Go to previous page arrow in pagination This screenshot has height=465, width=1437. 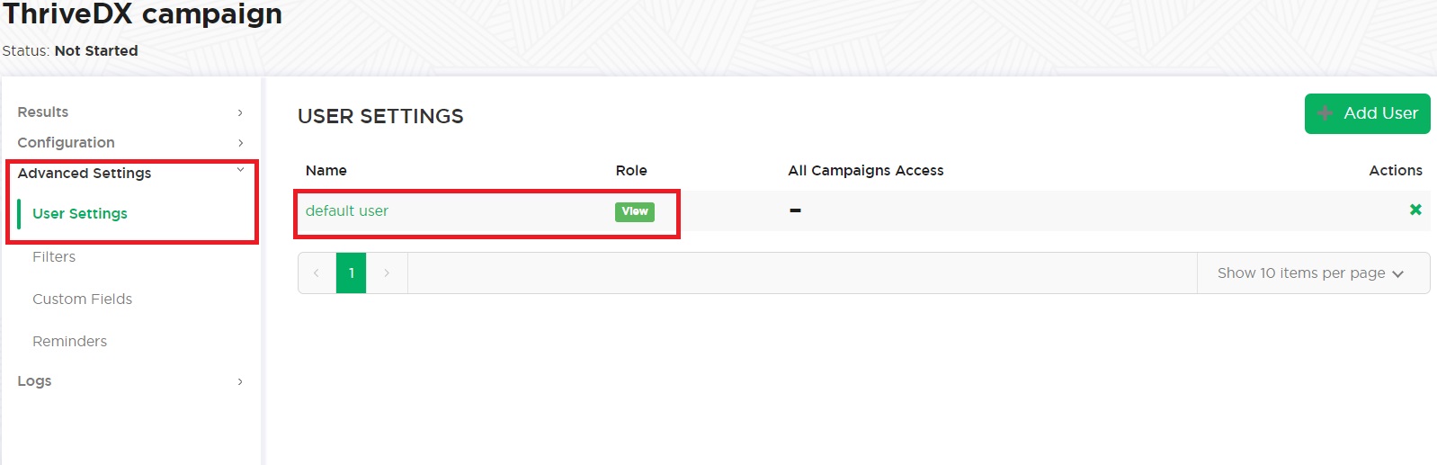pos(317,273)
